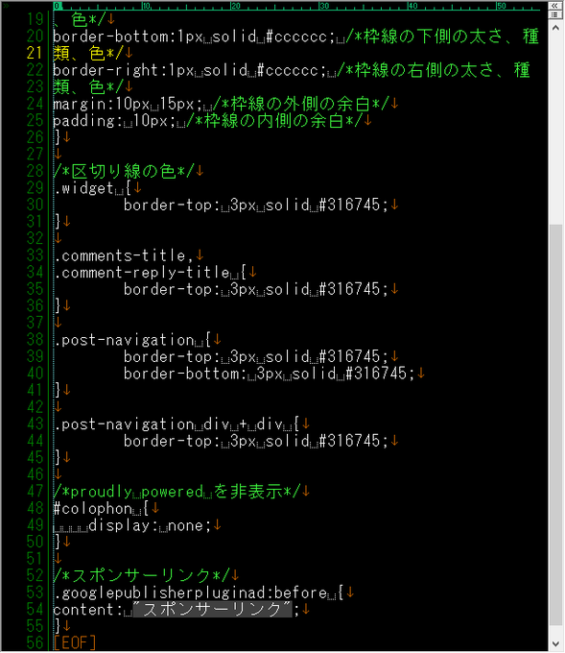Screen dimensions: 565x653
Task: Click the "/*枠線の右側の太さ、種" comment
Action: tap(434, 70)
